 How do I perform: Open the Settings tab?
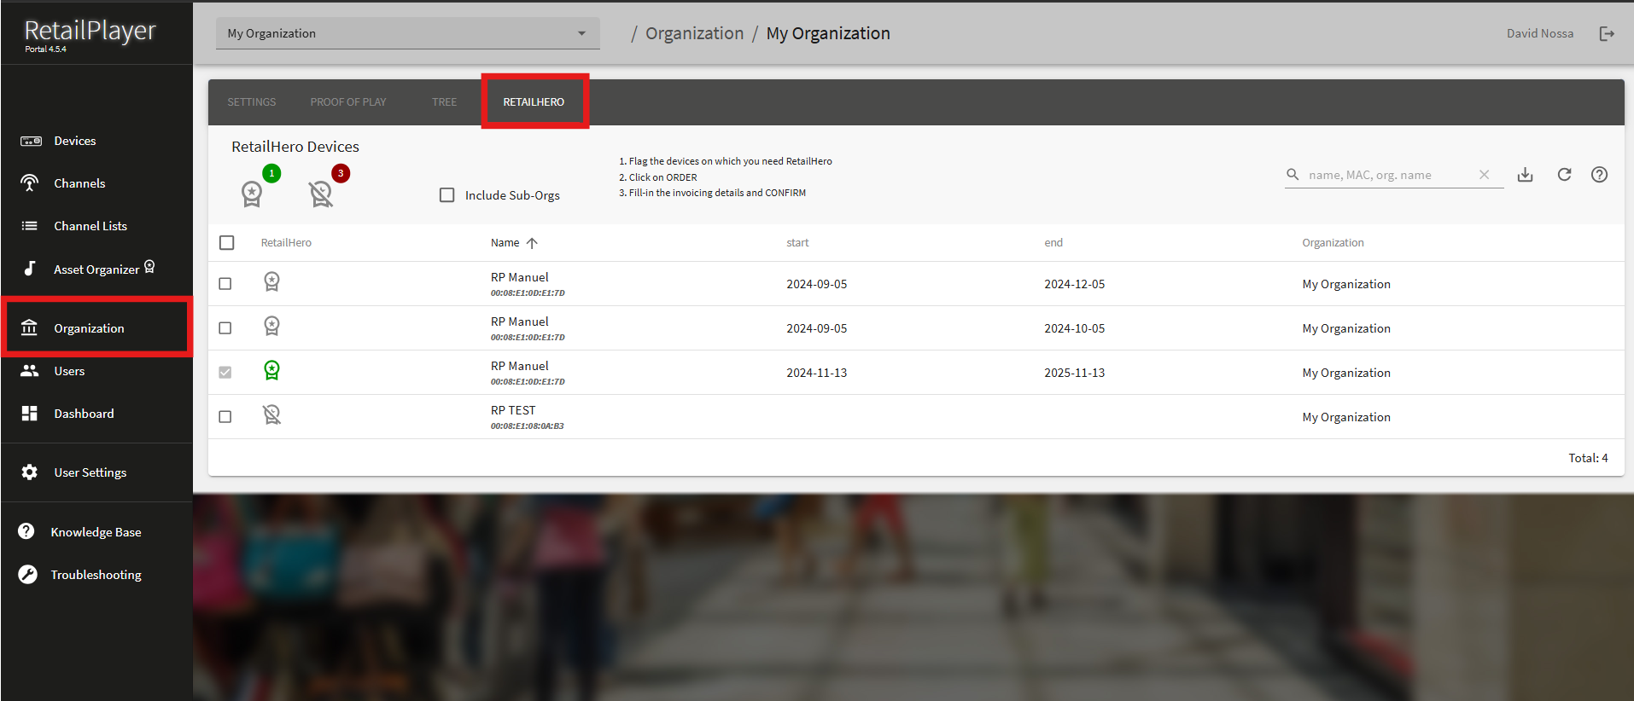pos(251,102)
